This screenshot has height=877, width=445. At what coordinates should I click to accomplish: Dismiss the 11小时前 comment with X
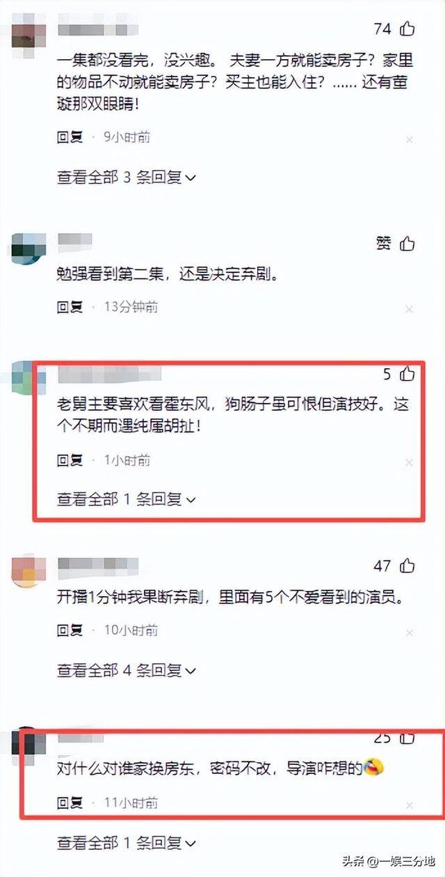pos(410,805)
